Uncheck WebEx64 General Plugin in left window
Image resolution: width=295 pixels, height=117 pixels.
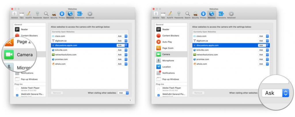coord(17,95)
